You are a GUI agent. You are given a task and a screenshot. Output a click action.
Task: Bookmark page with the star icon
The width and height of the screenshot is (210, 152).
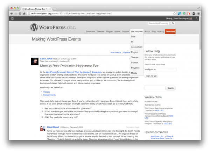(174, 14)
